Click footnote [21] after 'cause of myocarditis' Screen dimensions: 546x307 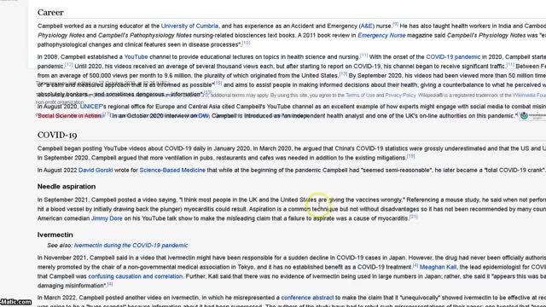pyautogui.click(x=413, y=217)
